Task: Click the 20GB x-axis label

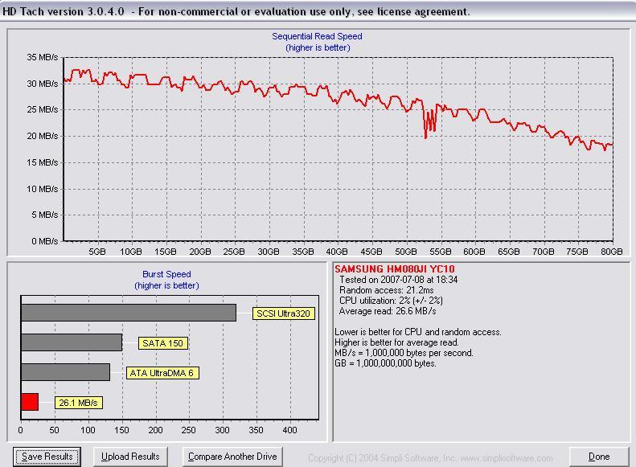Action: [x=200, y=252]
